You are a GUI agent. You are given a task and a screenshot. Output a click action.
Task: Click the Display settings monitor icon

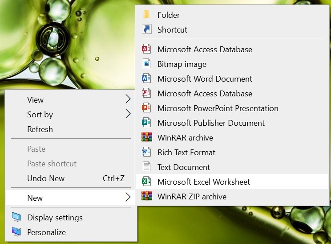click(16, 217)
